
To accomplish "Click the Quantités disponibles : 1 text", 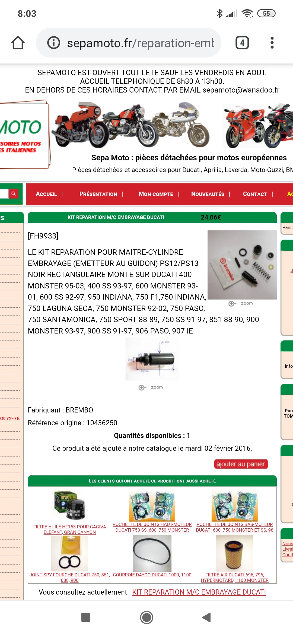I will (152, 436).
